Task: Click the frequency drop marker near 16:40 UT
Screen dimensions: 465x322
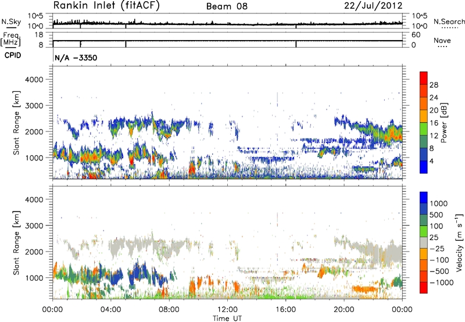Action: tap(296, 44)
